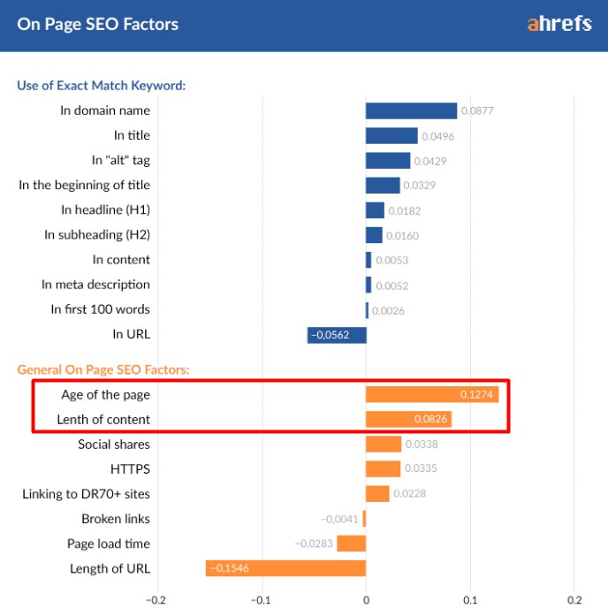The image size is (608, 616).
Task: Click the ahrefs logo
Action: click(559, 24)
